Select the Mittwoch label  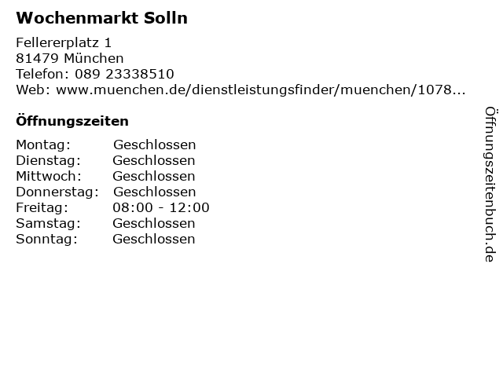tap(49, 176)
